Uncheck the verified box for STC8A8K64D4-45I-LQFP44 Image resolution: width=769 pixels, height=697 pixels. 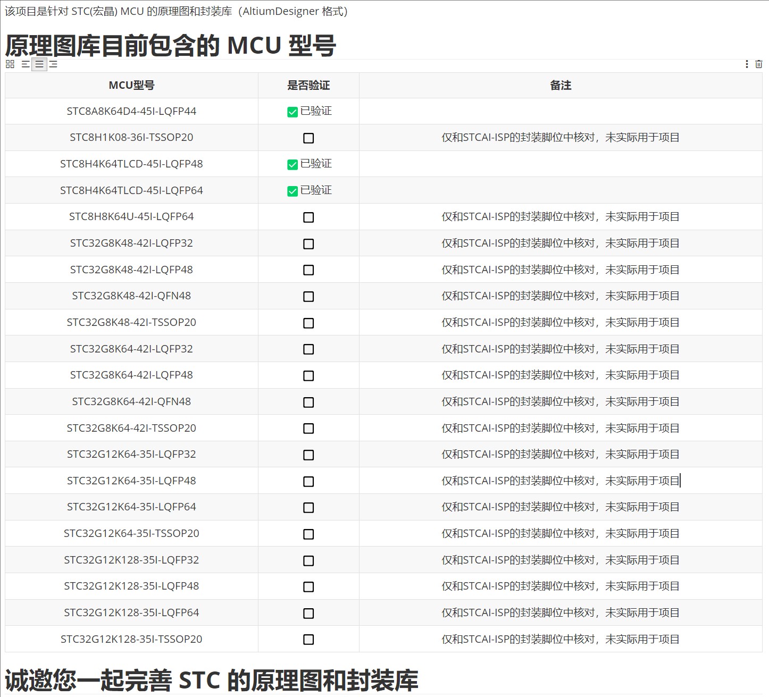tap(292, 112)
